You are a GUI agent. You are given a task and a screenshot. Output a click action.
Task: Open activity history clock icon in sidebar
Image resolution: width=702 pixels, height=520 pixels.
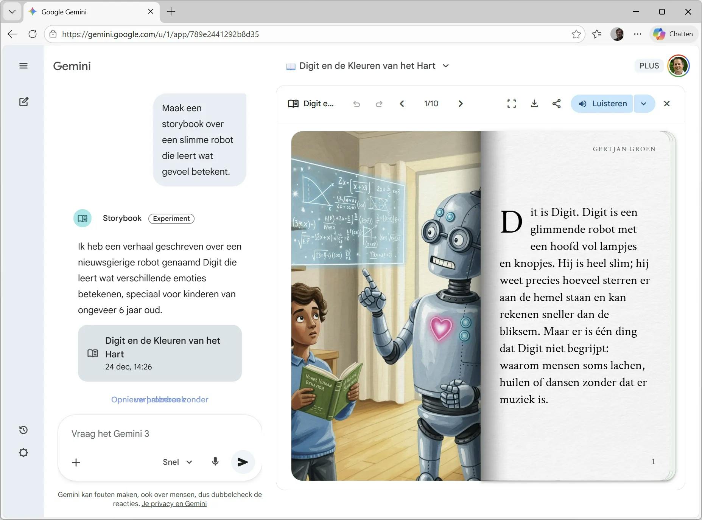pyautogui.click(x=23, y=430)
